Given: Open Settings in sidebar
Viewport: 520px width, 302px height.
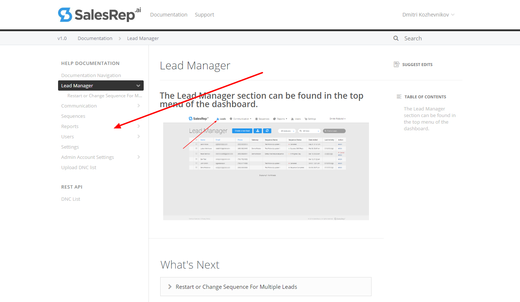Looking at the screenshot, I should (x=70, y=147).
